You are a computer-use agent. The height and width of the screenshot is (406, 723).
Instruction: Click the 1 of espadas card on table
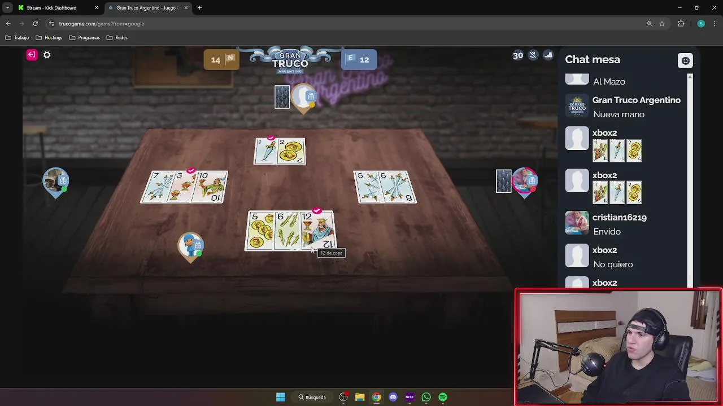[x=265, y=151]
